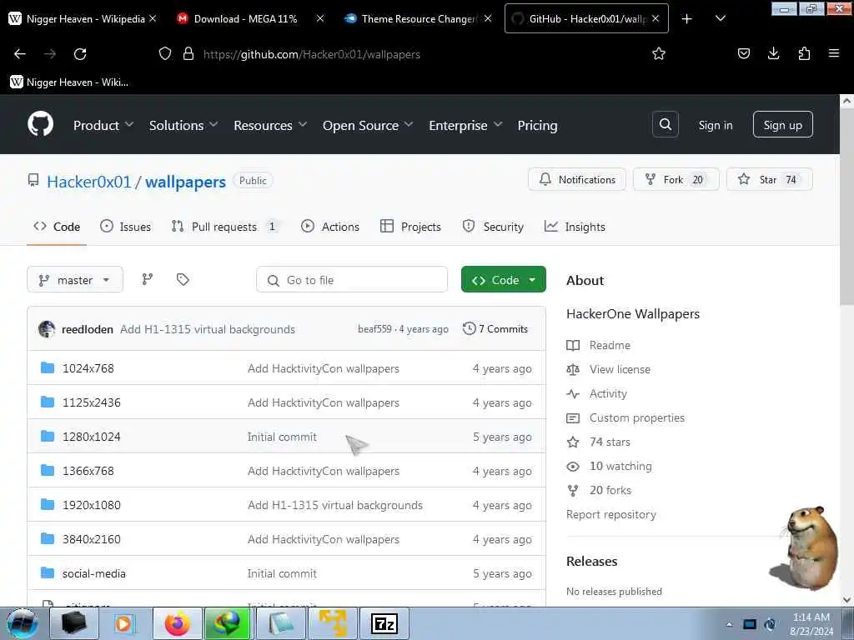Open the bookmarks bar Wikipedia bookmark
Image resolution: width=854 pixels, height=640 pixels.
pyautogui.click(x=70, y=82)
